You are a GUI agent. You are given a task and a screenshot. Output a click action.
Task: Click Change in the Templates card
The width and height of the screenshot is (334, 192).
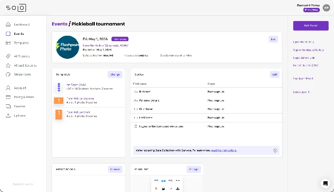pos(115,74)
